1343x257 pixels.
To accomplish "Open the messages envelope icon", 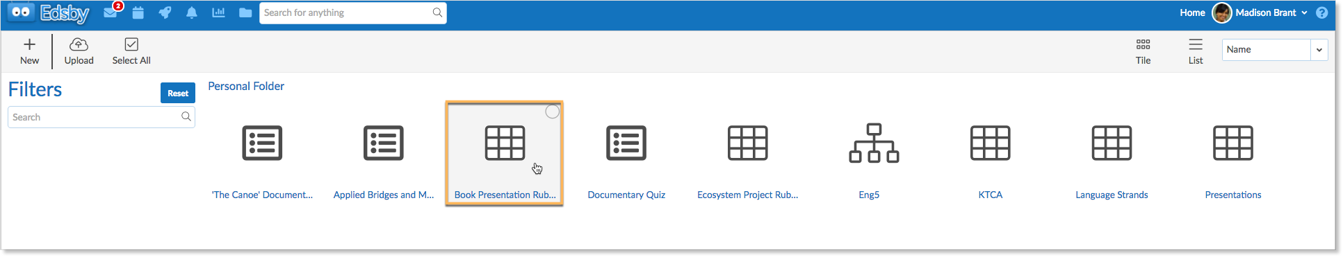I will pos(111,12).
